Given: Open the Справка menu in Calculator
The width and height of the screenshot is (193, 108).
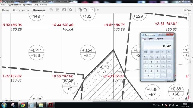Looking at the screenshot, I should pos(159,39).
